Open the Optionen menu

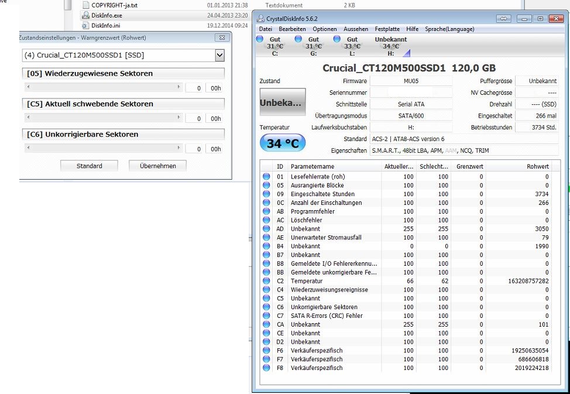pyautogui.click(x=325, y=29)
